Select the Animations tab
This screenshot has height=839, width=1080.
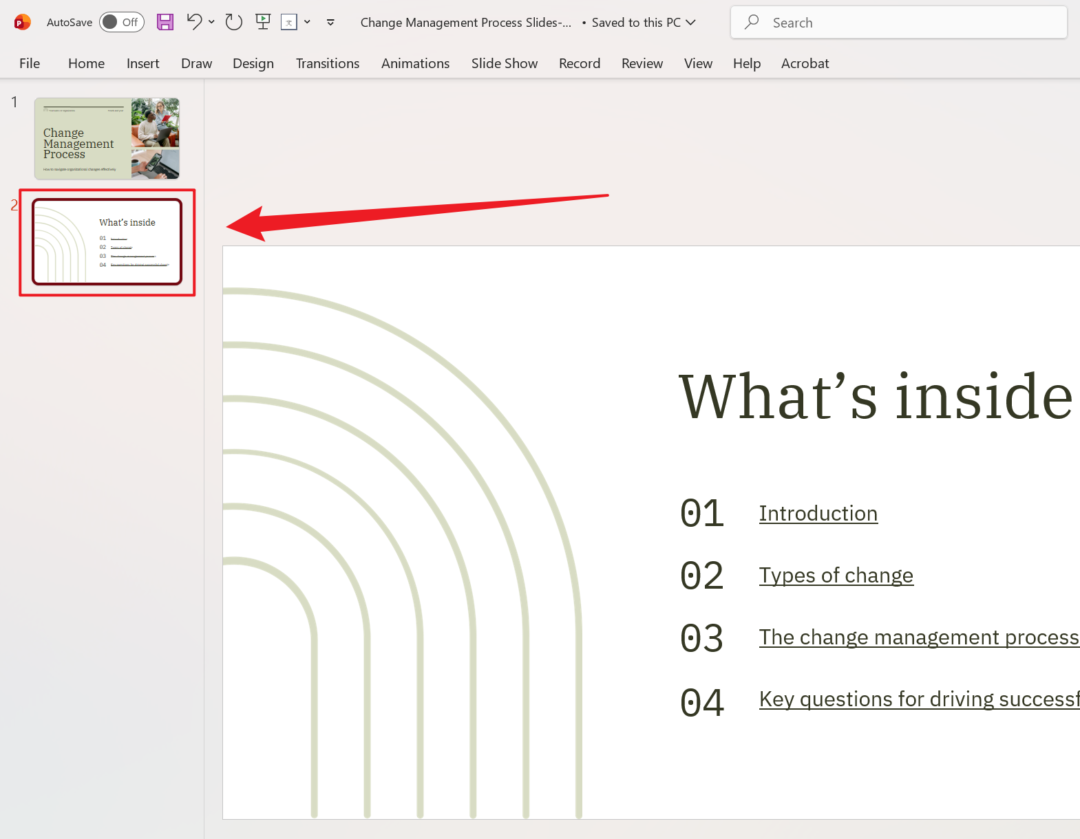click(415, 63)
